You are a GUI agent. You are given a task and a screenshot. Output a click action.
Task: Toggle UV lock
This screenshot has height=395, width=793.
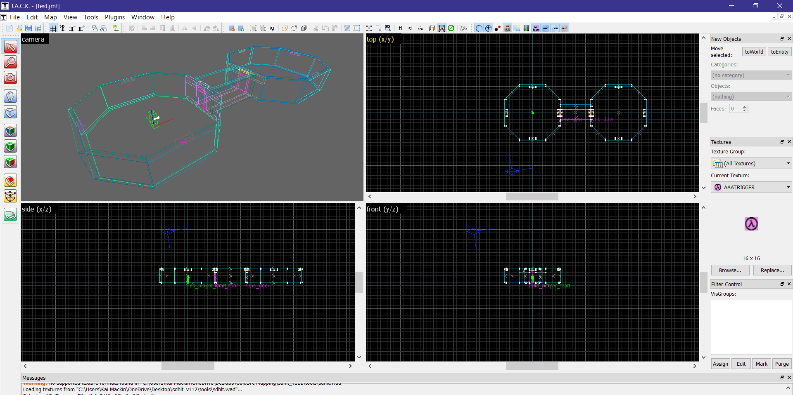tap(420, 28)
